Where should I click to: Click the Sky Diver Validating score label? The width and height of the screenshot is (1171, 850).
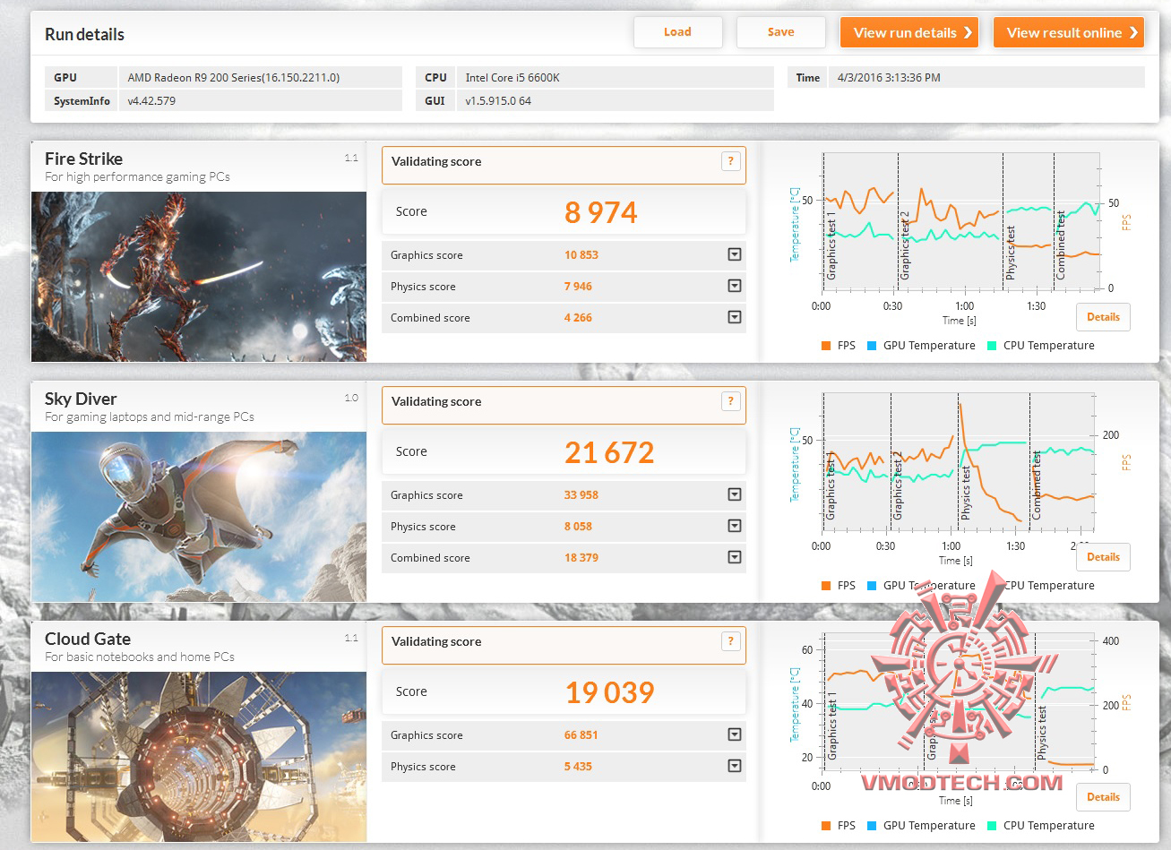pyautogui.click(x=436, y=402)
